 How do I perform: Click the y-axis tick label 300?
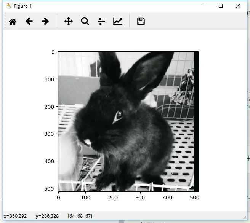coord(49,134)
